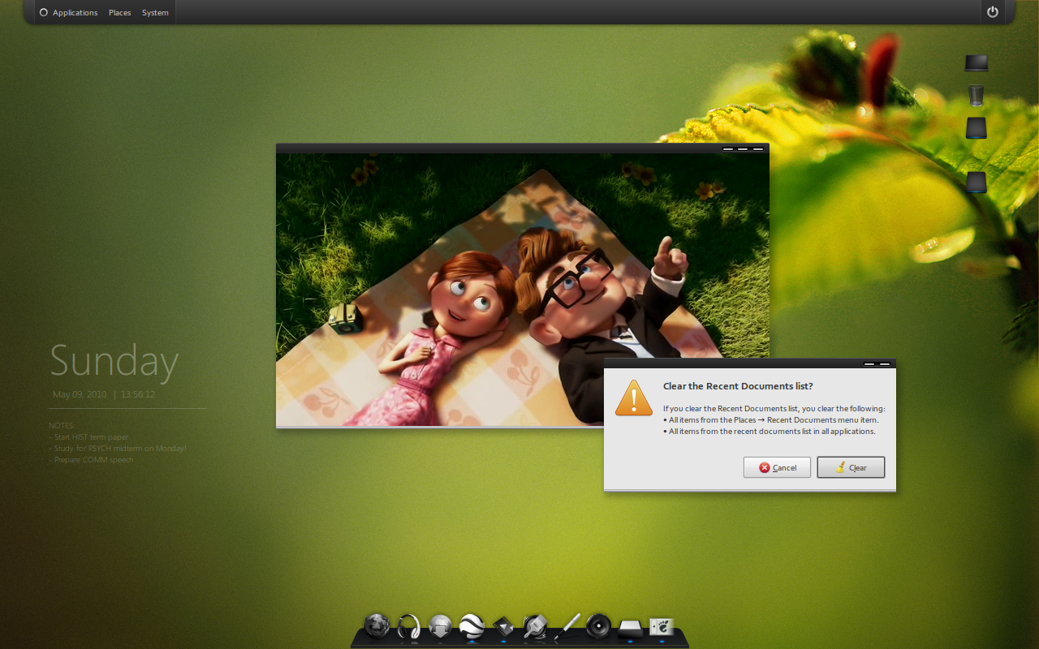Viewport: 1039px width, 649px height.
Task: Click the GNOME foot dock icon
Action: pyautogui.click(x=661, y=626)
